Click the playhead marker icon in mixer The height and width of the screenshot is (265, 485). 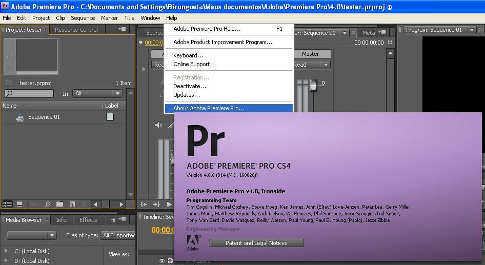point(141,43)
